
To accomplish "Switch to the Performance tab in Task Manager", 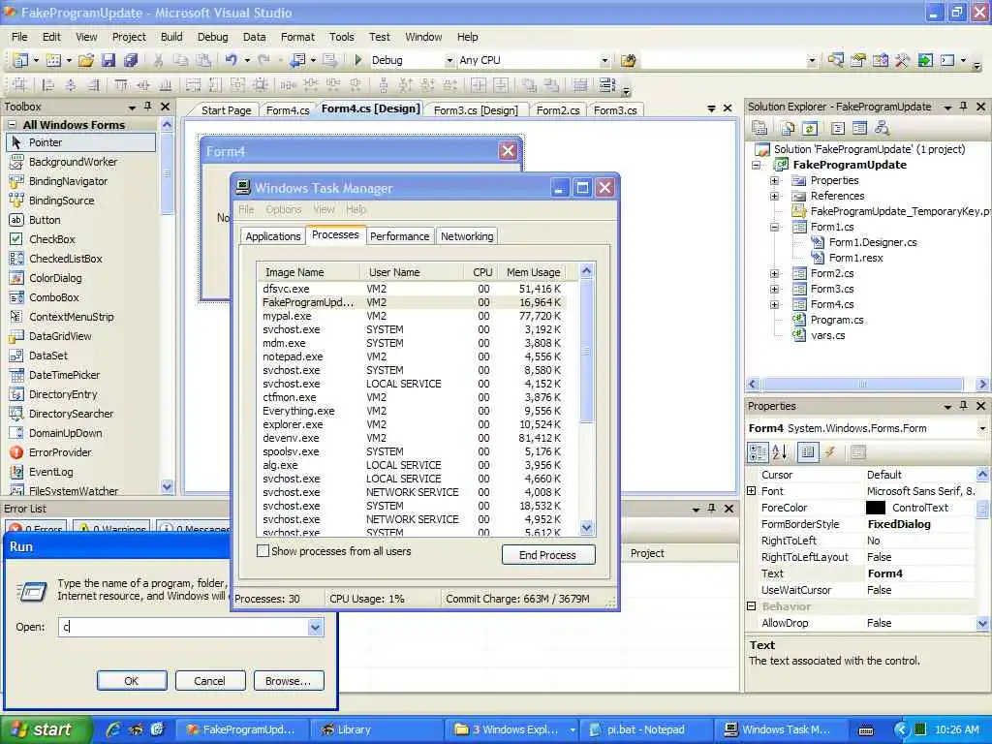I will pyautogui.click(x=399, y=236).
